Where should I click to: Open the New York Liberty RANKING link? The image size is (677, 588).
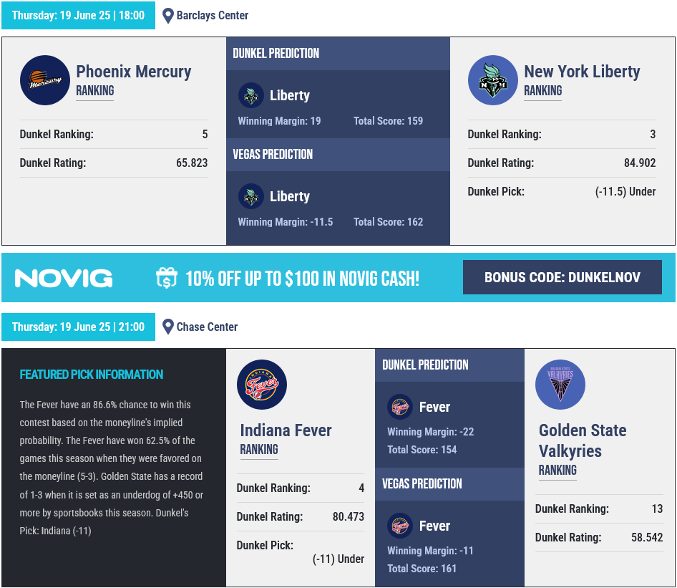[542, 91]
